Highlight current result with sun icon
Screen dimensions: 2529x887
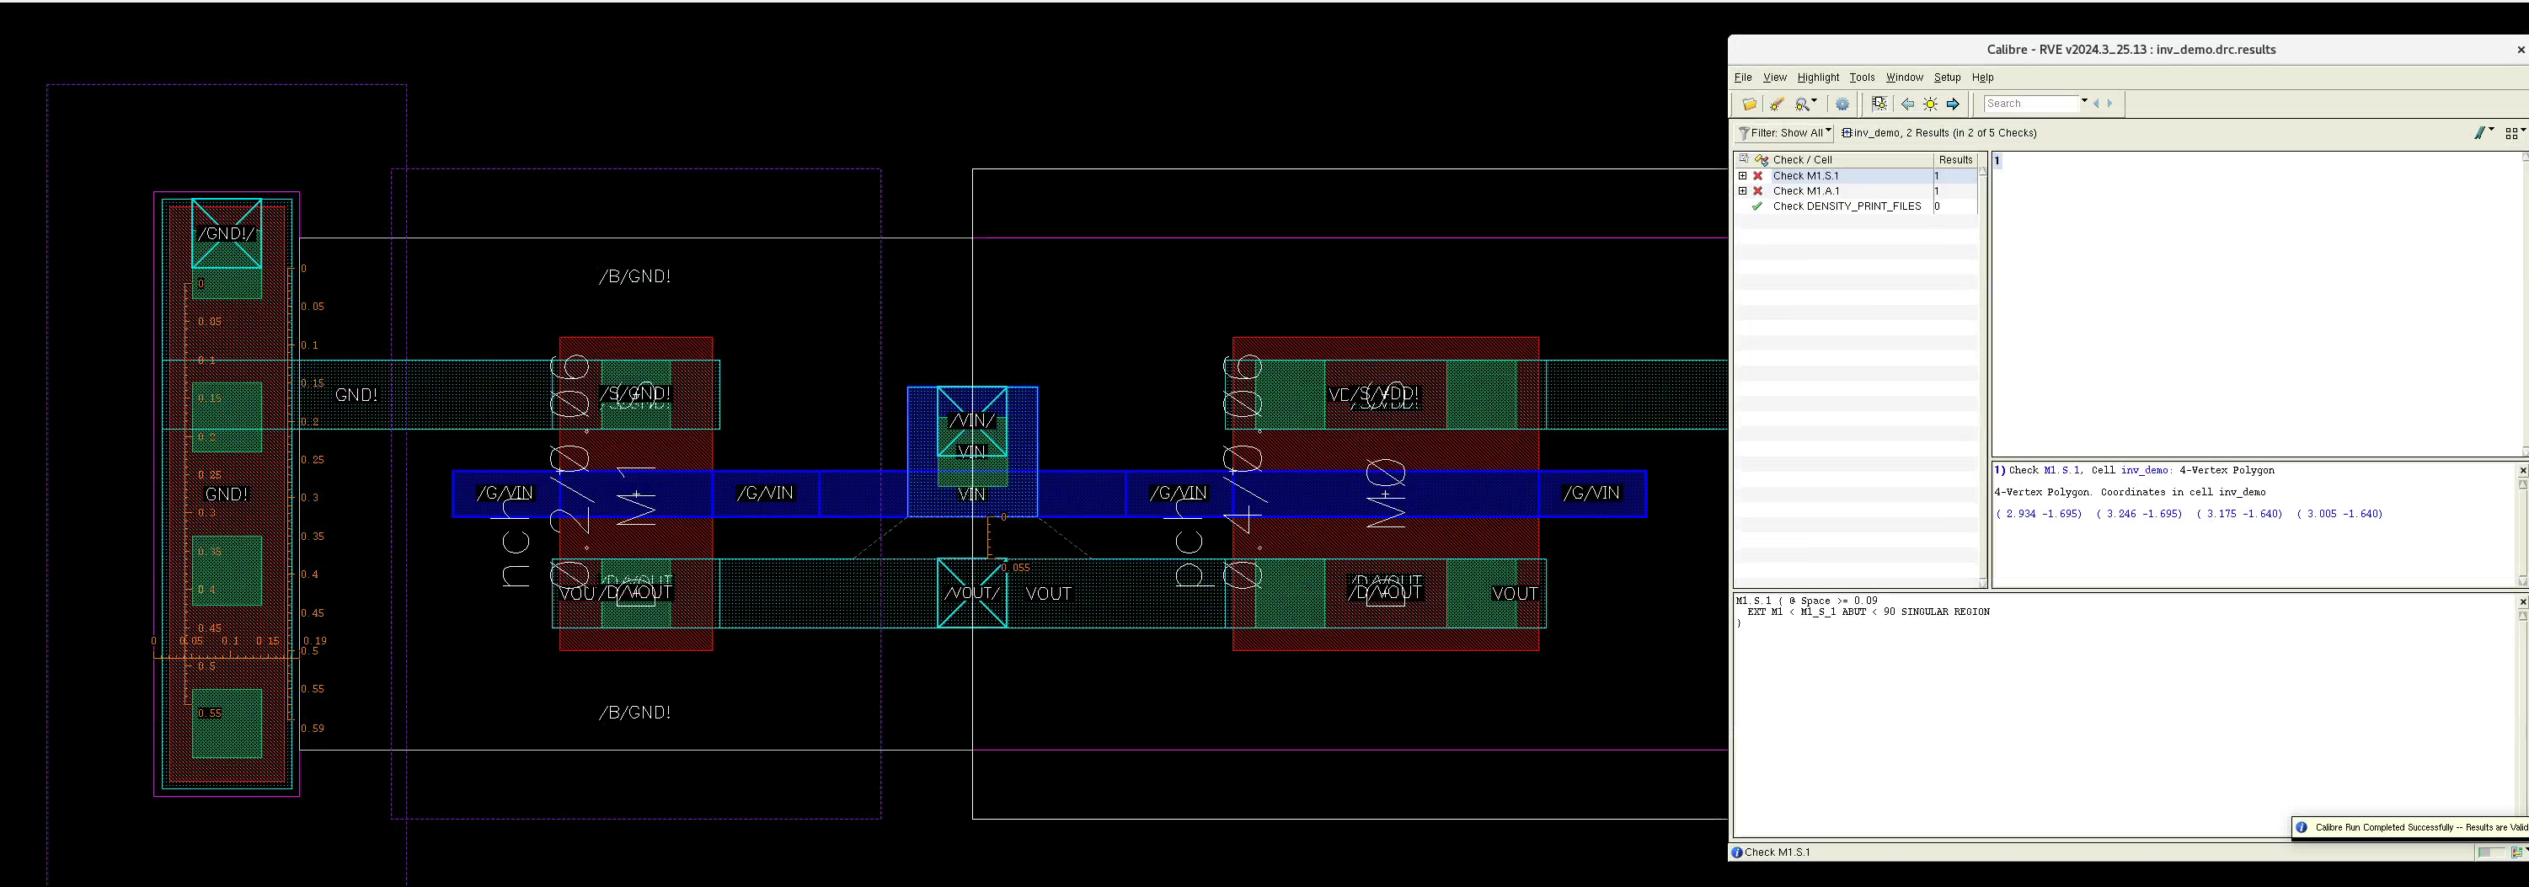point(1929,104)
